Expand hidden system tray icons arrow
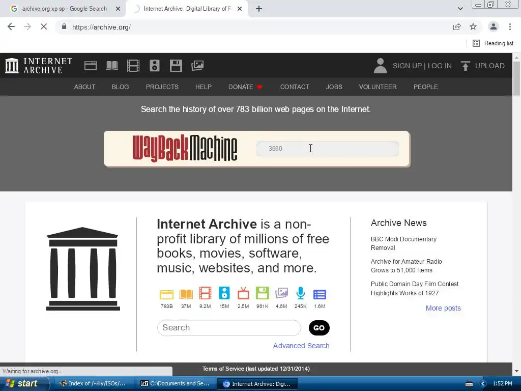 tap(483, 384)
